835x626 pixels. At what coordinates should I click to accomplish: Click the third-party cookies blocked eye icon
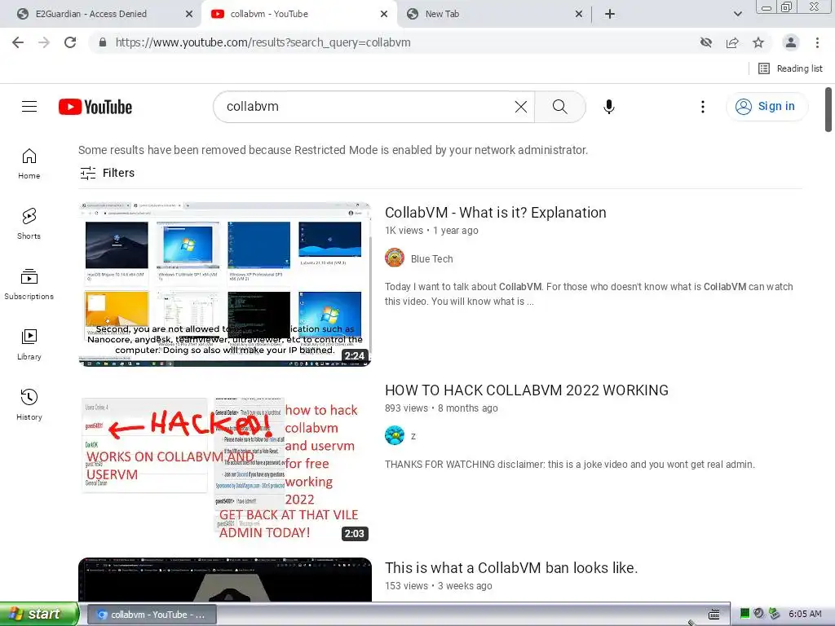tap(706, 42)
